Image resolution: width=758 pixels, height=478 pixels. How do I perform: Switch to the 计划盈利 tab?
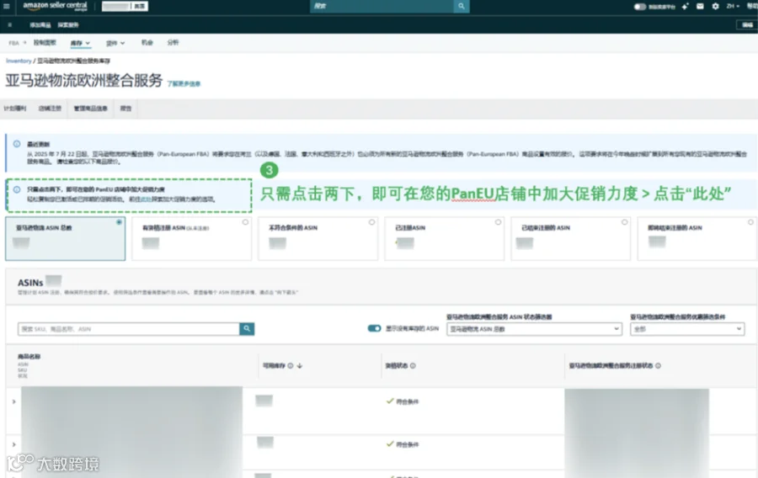click(x=15, y=109)
